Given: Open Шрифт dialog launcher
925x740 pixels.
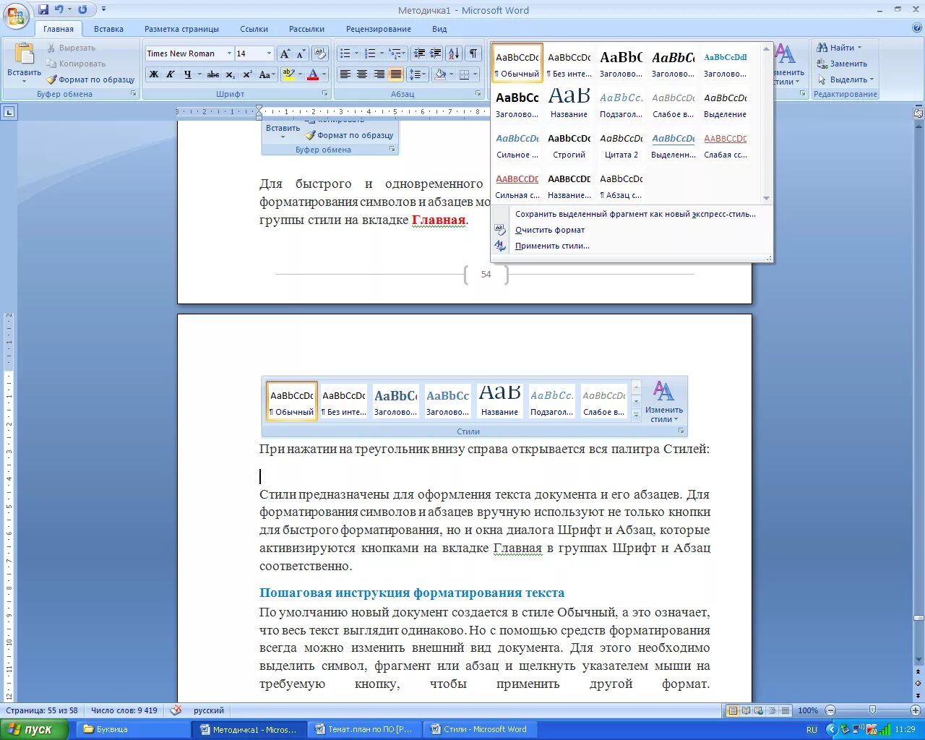Looking at the screenshot, I should (325, 94).
